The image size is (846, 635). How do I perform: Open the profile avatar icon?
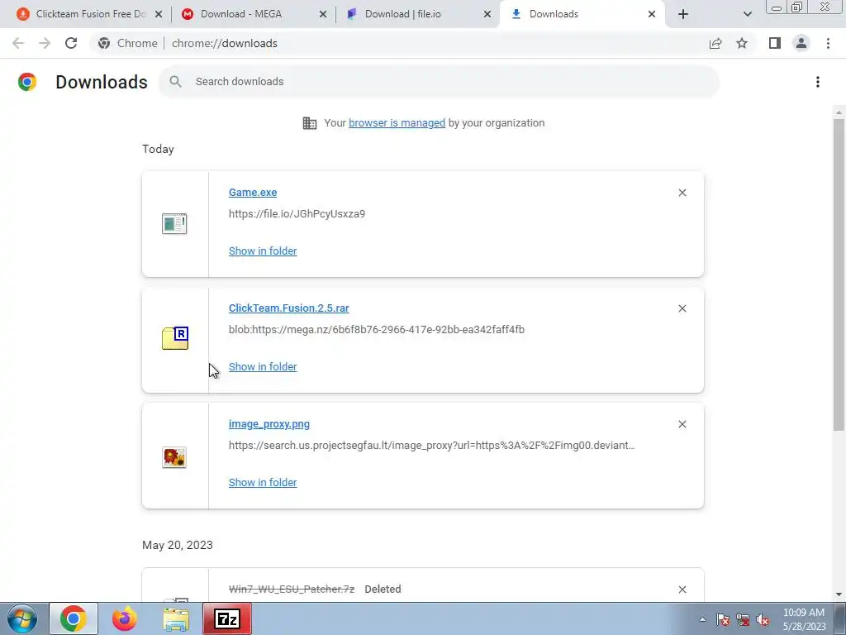801,43
